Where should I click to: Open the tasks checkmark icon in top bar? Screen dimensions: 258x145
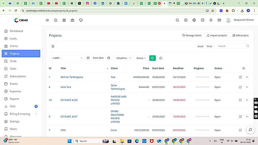tap(56, 20)
